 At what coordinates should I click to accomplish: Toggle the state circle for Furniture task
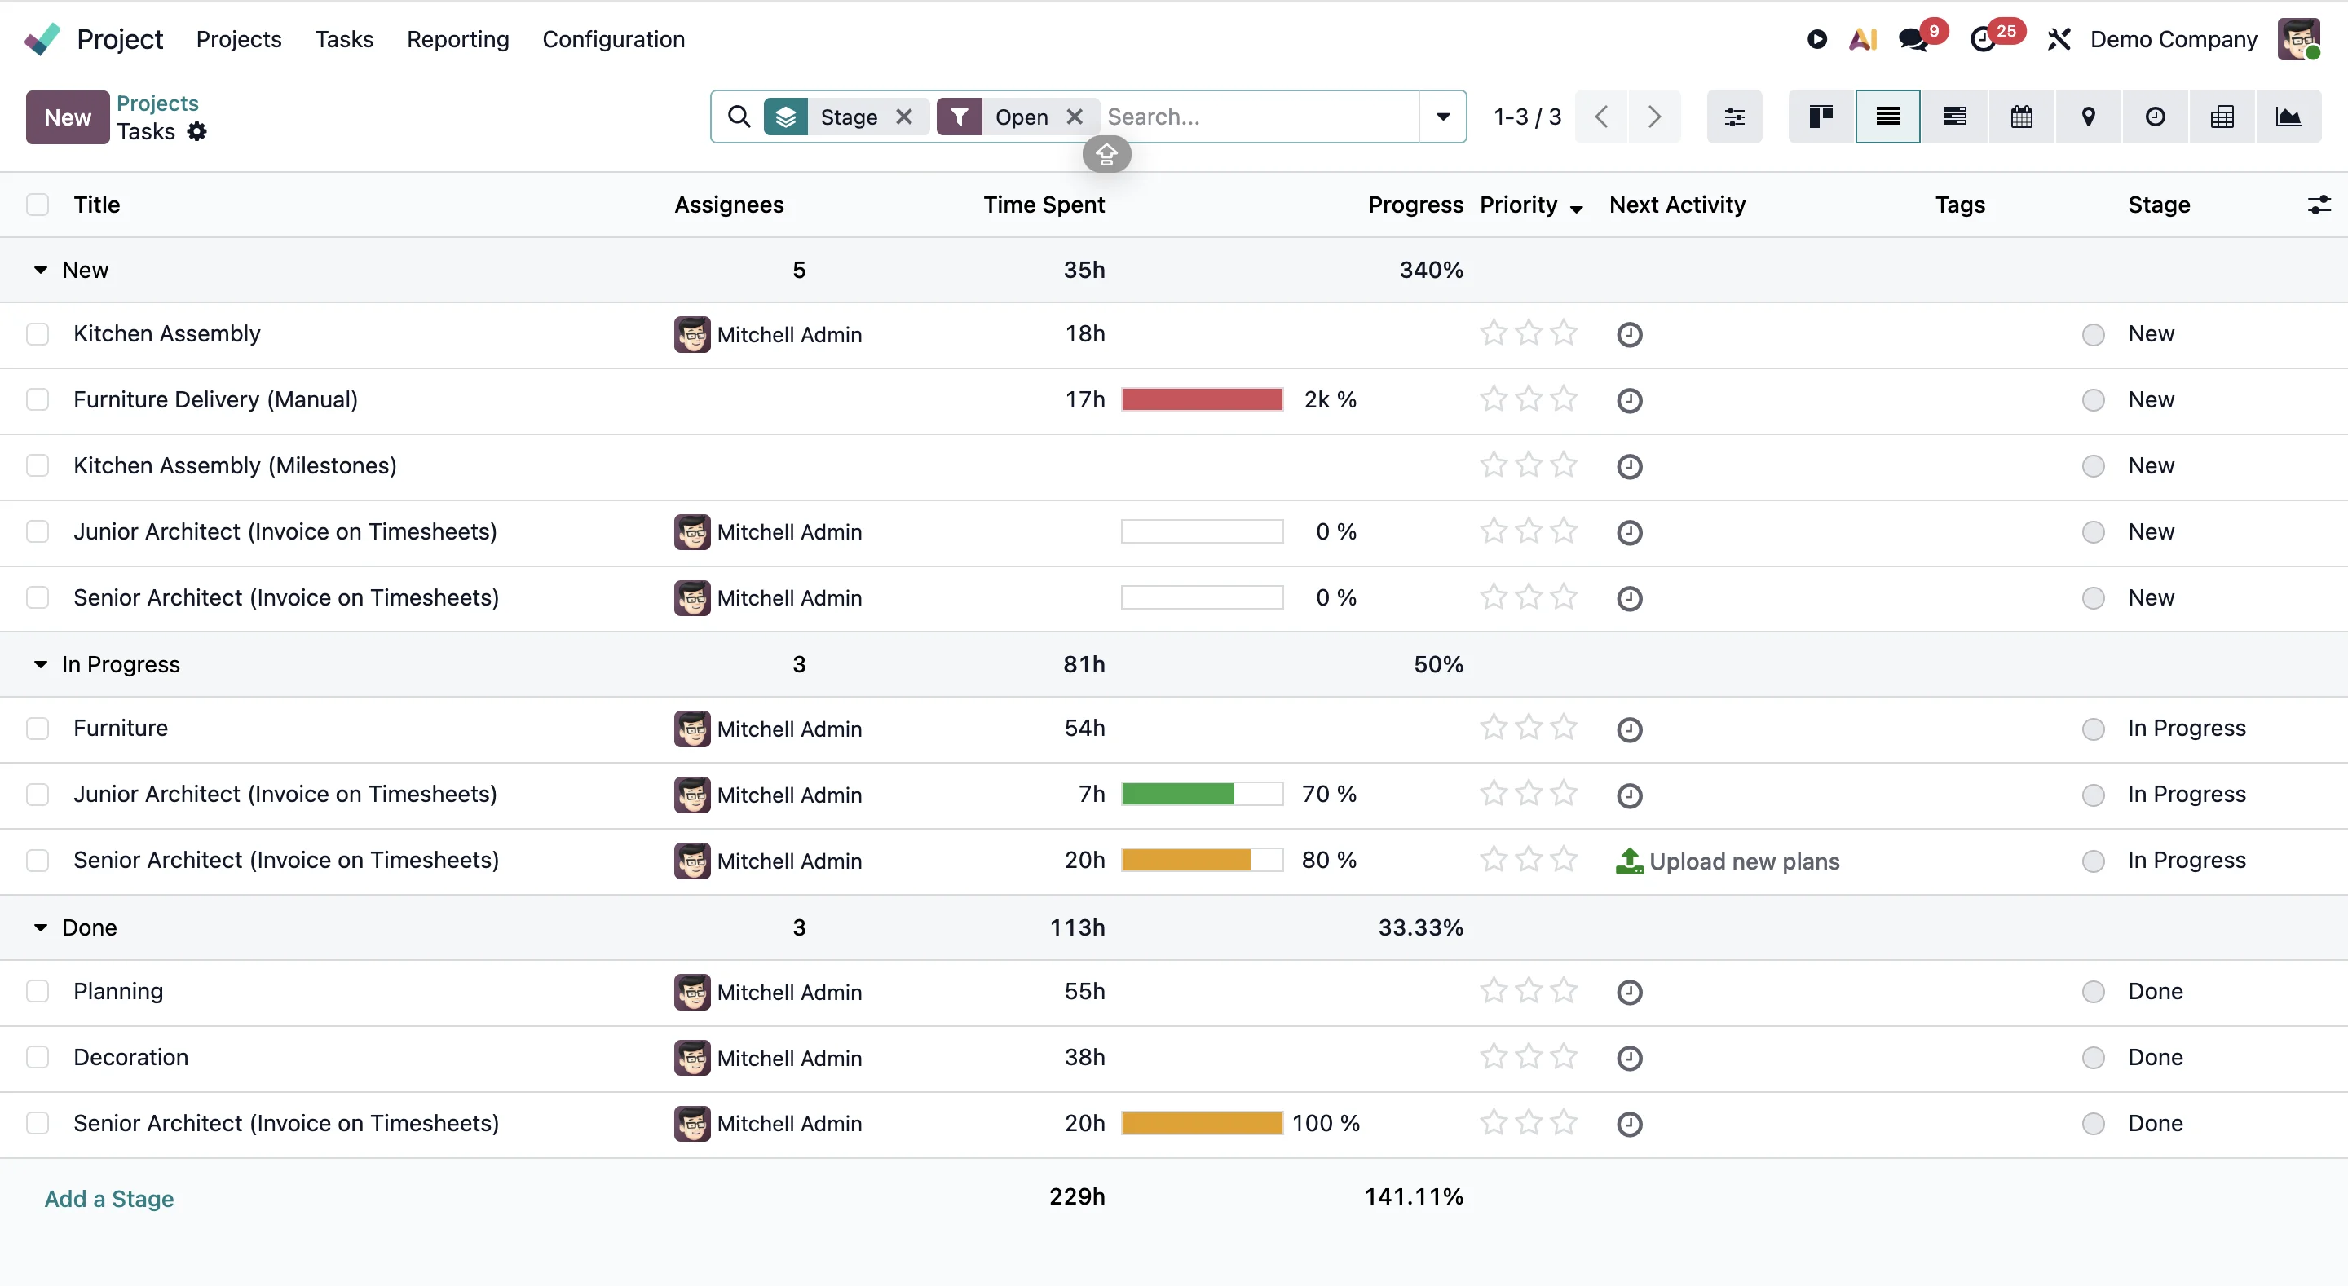pos(2094,729)
